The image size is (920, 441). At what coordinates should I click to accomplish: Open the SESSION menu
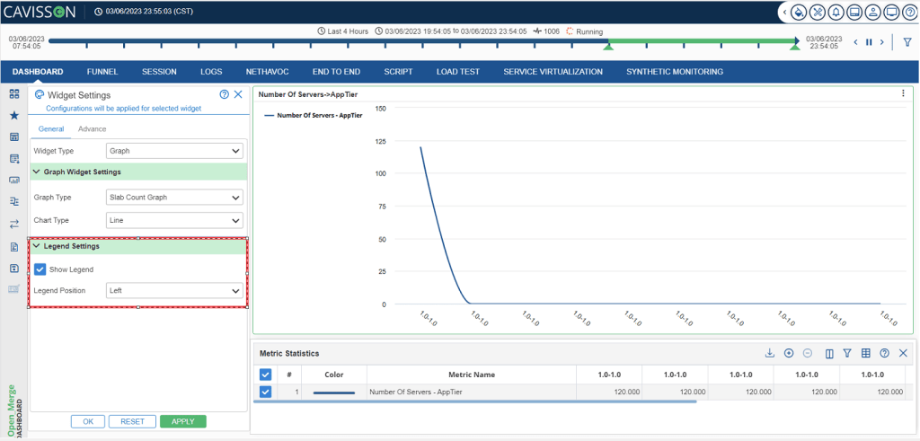[159, 72]
